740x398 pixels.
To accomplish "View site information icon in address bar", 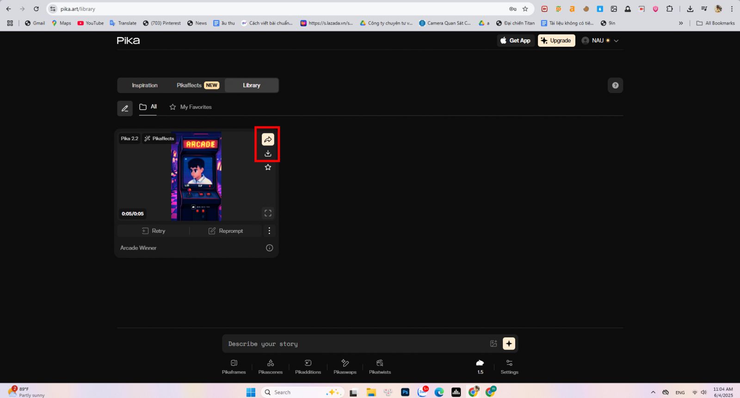I will [x=53, y=9].
